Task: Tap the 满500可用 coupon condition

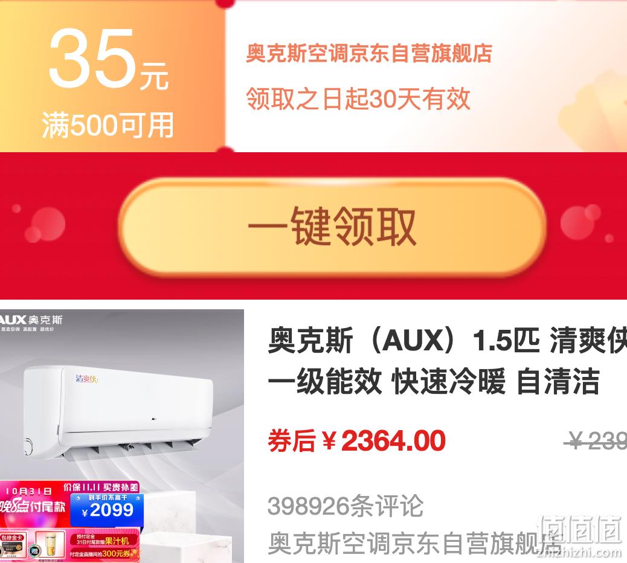Action: coord(108,125)
